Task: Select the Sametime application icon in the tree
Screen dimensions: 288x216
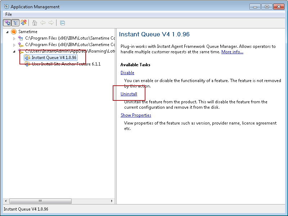Action: [x=14, y=32]
